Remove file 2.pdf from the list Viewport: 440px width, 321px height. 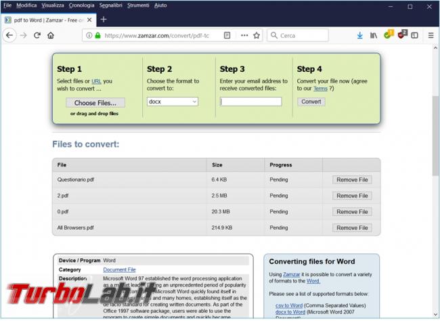[x=352, y=196]
